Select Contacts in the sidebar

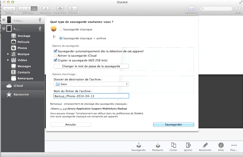point(24,72)
